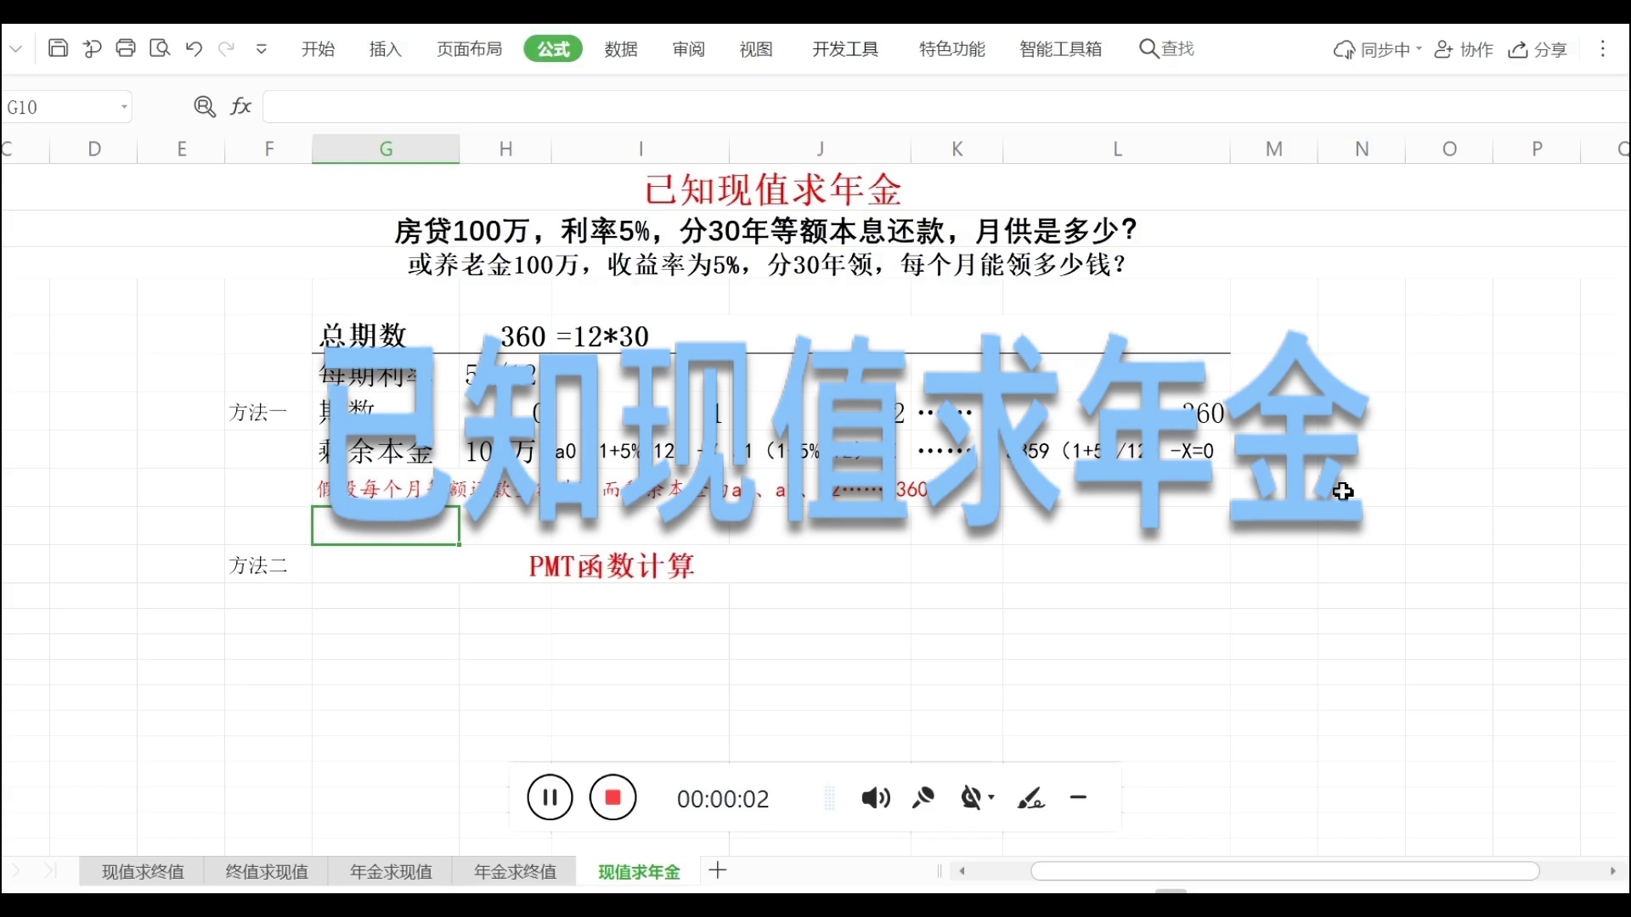Viewport: 1631px width, 917px height.
Task: Save the workbook using the save icon
Action: pos(58,48)
